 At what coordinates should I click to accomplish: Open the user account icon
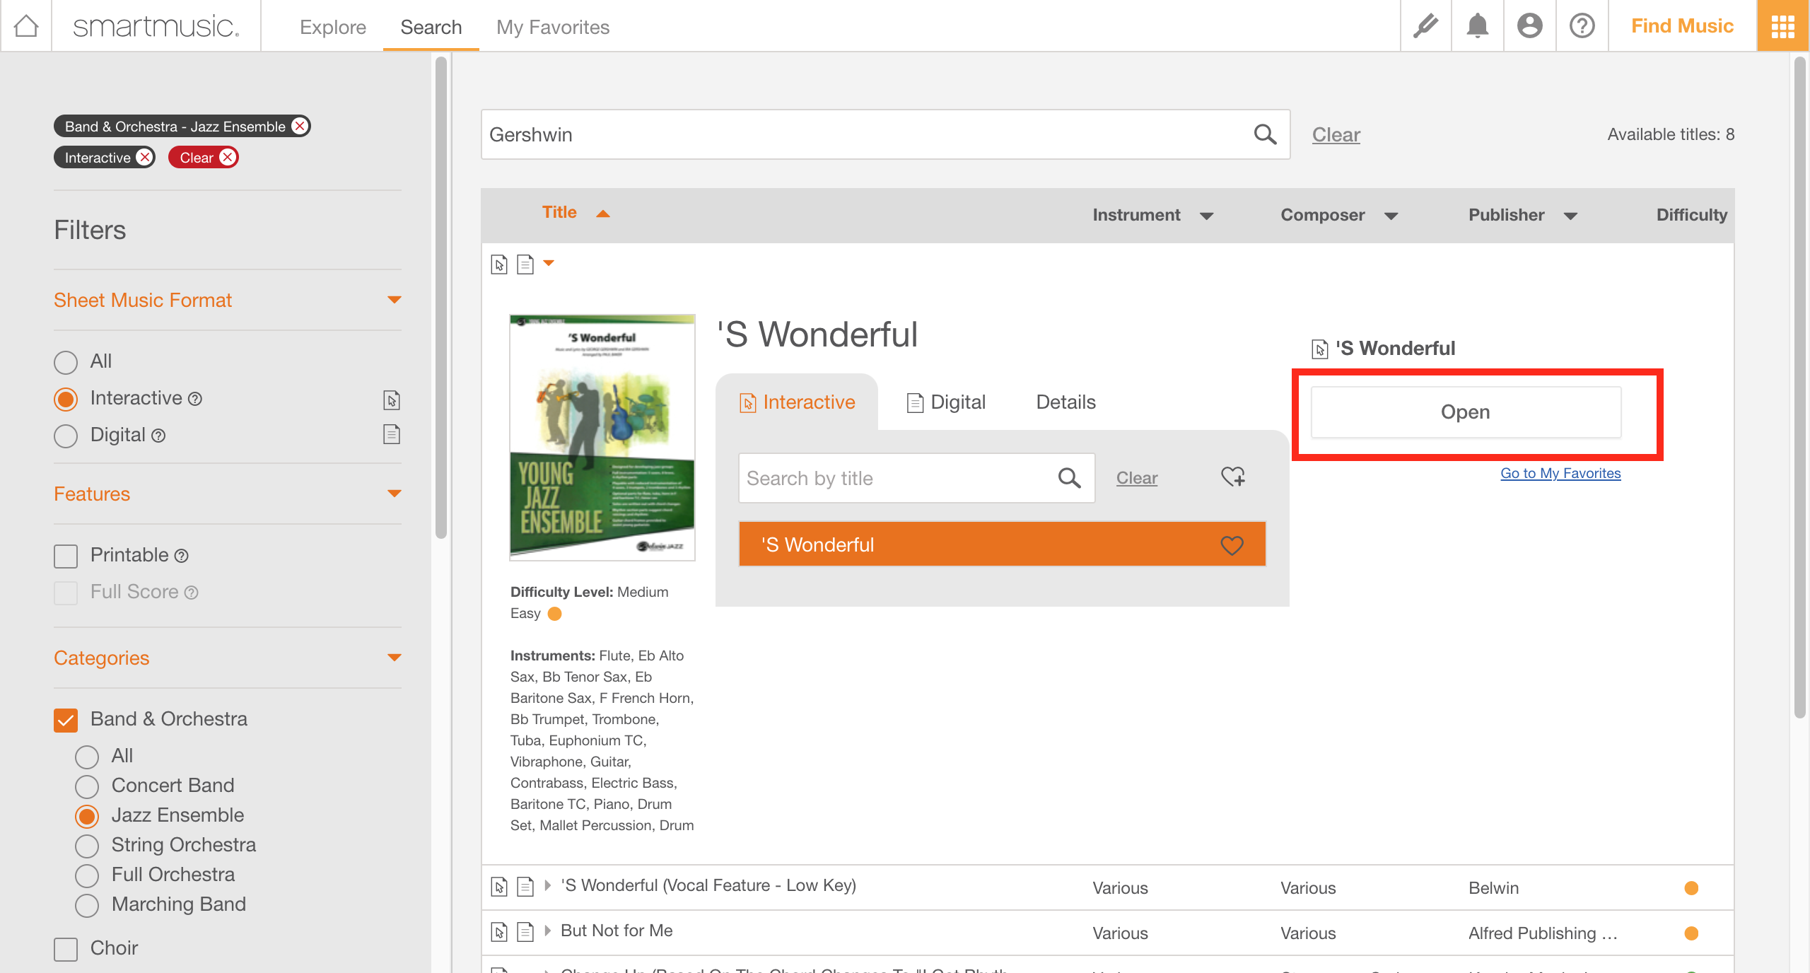1529,26
